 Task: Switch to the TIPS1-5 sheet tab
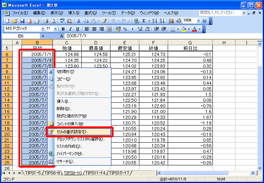(33, 173)
